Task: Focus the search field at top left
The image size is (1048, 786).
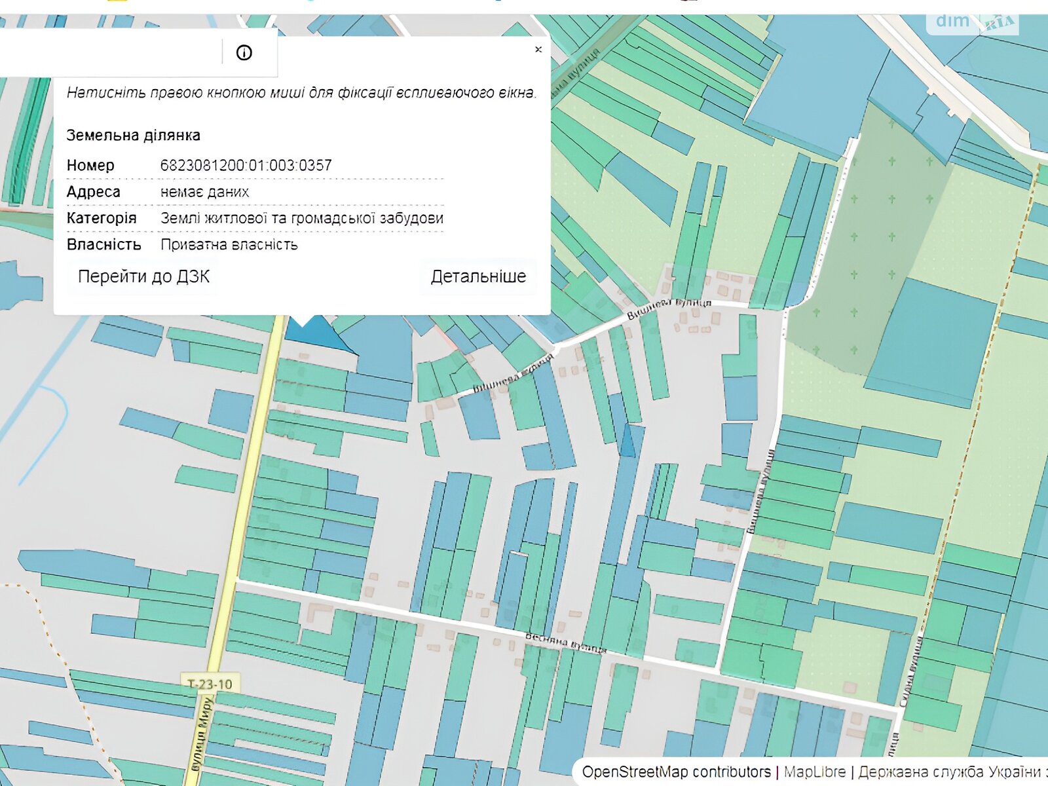Action: (x=108, y=52)
